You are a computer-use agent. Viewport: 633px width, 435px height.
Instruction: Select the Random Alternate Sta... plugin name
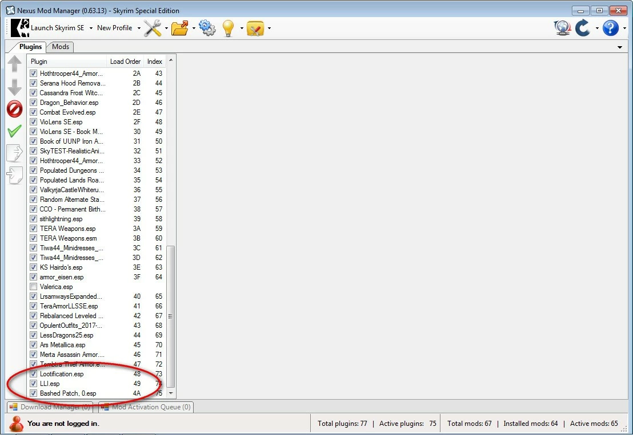pyautogui.click(x=72, y=200)
